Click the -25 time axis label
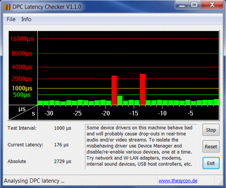This screenshot has width=226, height=188. (77, 113)
